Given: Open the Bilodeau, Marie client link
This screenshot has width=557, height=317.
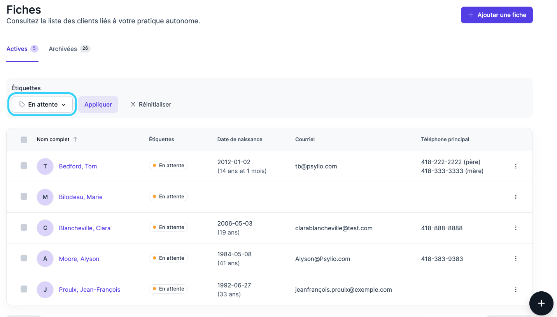Looking at the screenshot, I should point(81,197).
